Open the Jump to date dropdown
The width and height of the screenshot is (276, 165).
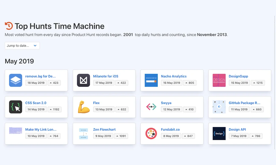coord(22,45)
